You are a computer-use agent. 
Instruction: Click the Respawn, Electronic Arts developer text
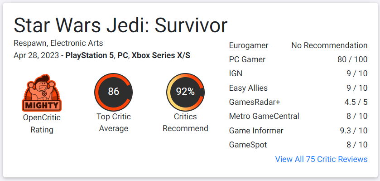[x=58, y=43]
